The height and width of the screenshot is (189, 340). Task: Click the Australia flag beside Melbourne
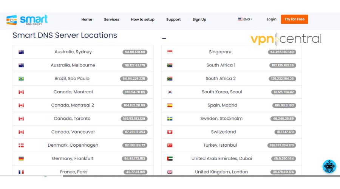21,65
